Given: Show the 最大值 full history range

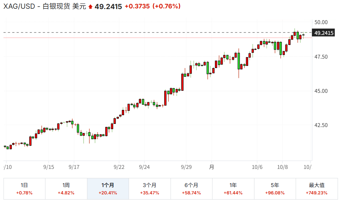Looking at the screenshot, I should click(x=317, y=189).
